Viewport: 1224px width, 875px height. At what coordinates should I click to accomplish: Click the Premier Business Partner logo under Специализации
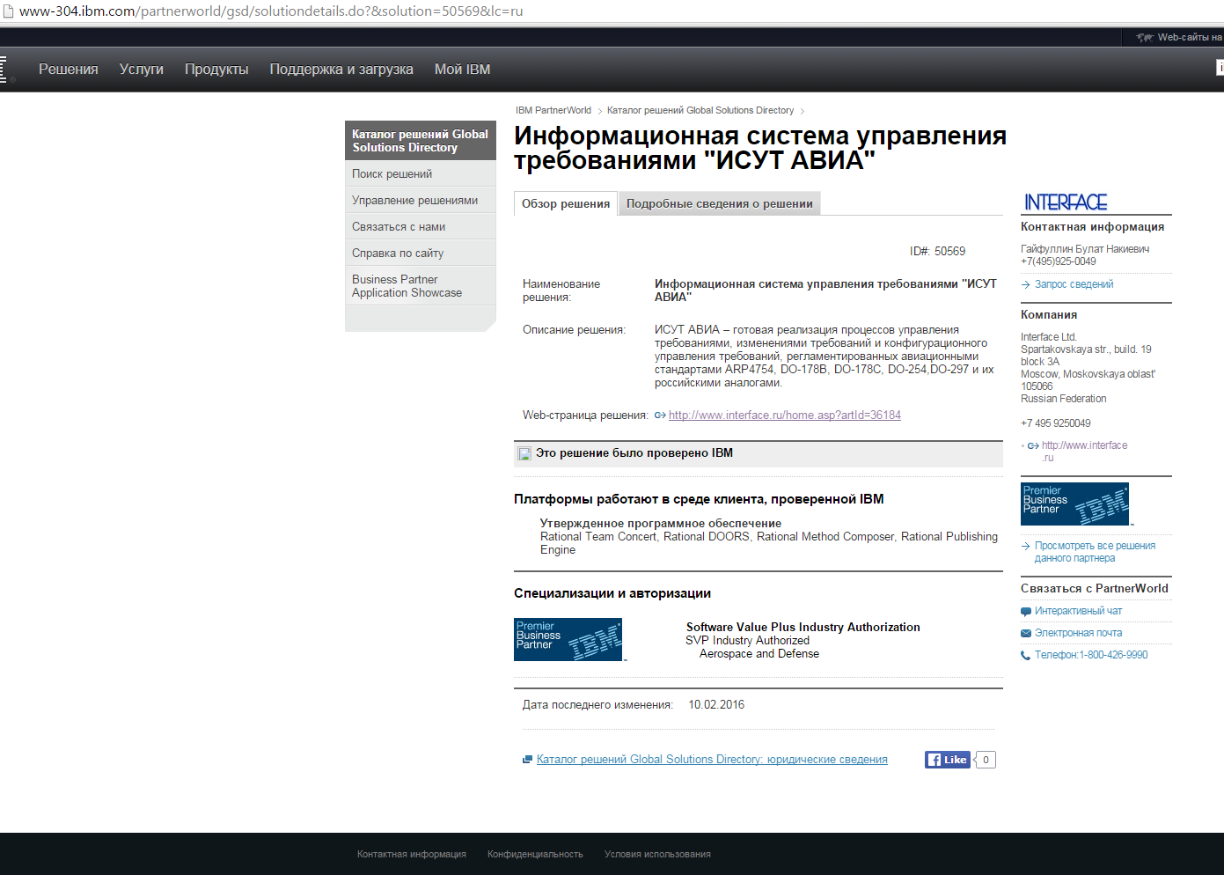568,639
